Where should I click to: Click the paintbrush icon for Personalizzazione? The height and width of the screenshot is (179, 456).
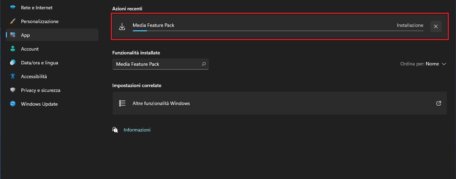pyautogui.click(x=13, y=21)
